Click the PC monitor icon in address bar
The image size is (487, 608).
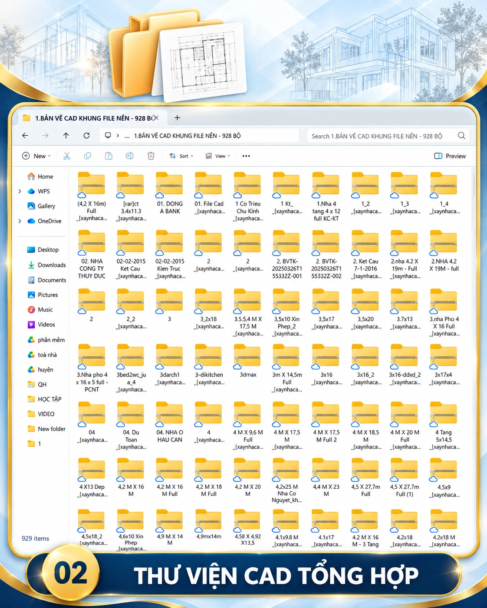(x=108, y=136)
